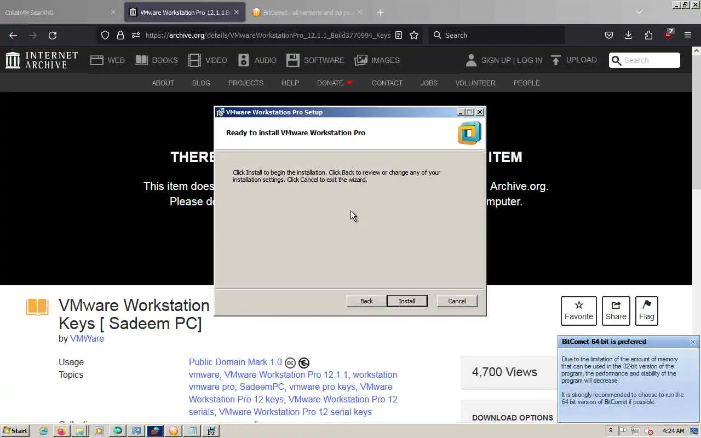Viewport: 701px width, 438px height.
Task: Open the SOFTWARE section
Action: 315,60
